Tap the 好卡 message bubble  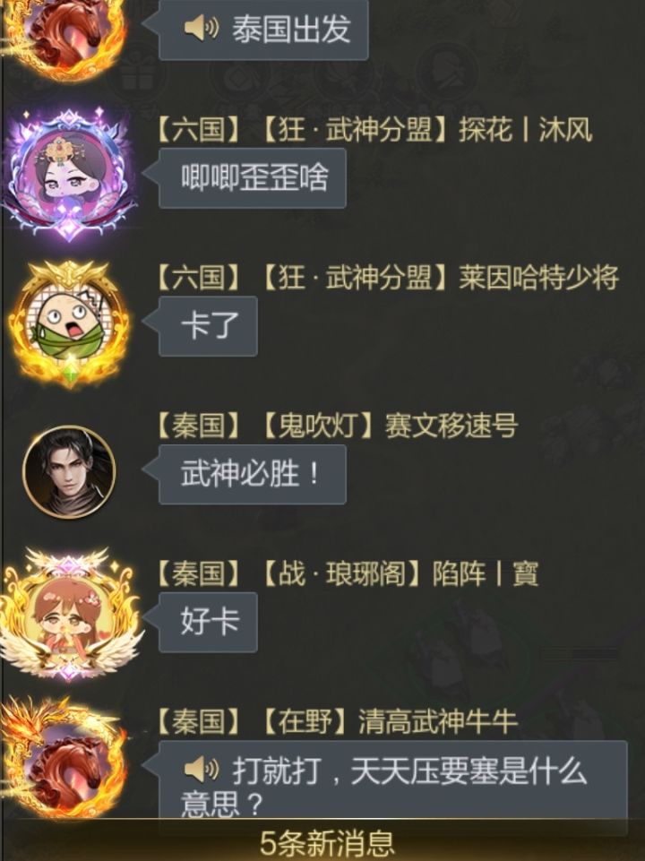coord(208,622)
